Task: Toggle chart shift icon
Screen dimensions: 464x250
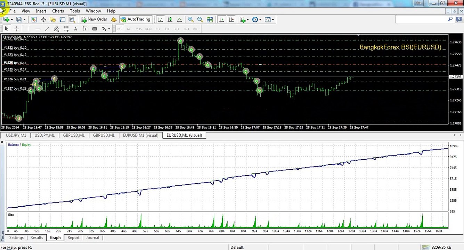Action: (231, 20)
